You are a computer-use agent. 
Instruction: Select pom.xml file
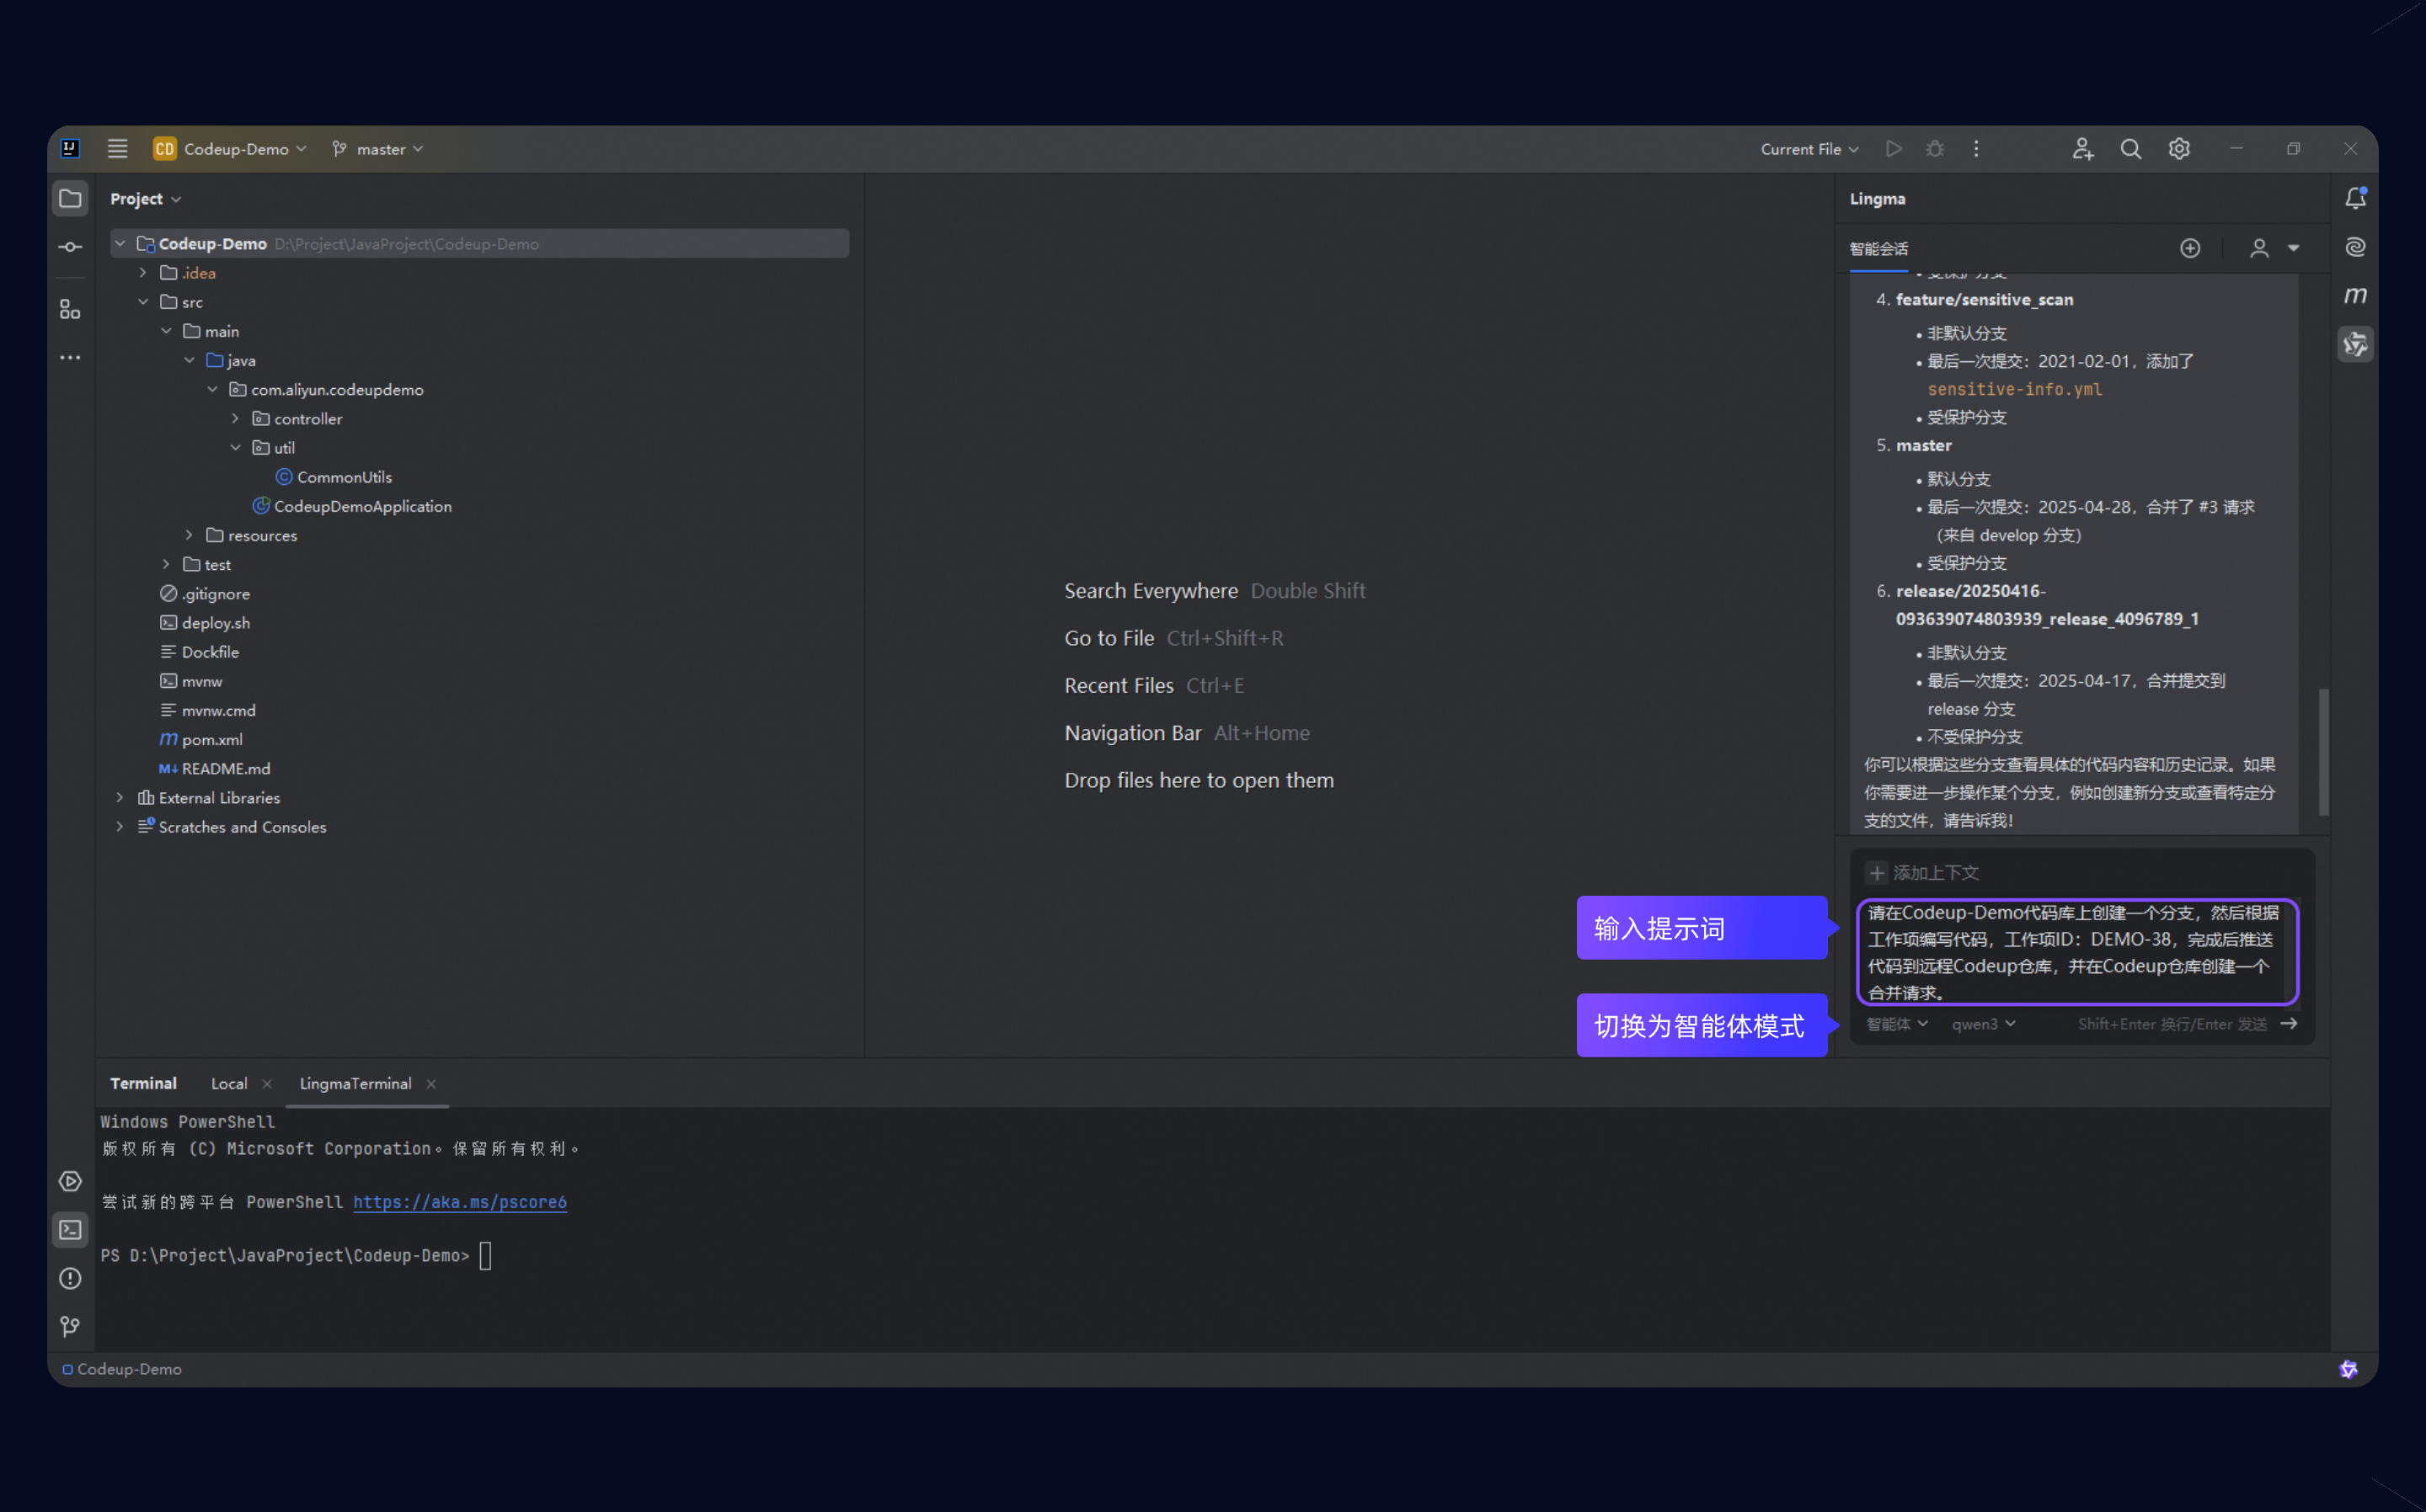coord(201,740)
